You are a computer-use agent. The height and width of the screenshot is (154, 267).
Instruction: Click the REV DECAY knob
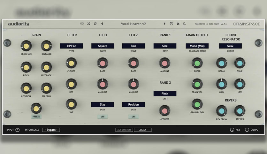point(222,111)
